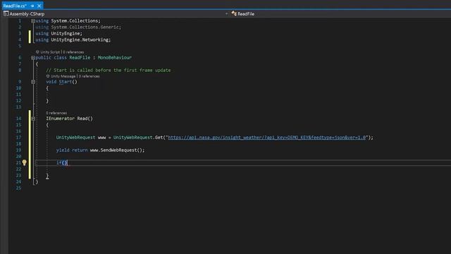The width and height of the screenshot is (451, 254).
Task: Click the 'Start' method name
Action: coord(66,82)
